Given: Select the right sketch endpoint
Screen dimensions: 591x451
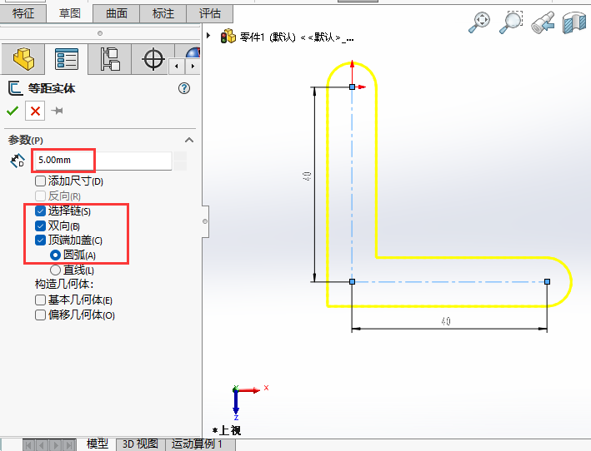Looking at the screenshot, I should coord(548,281).
